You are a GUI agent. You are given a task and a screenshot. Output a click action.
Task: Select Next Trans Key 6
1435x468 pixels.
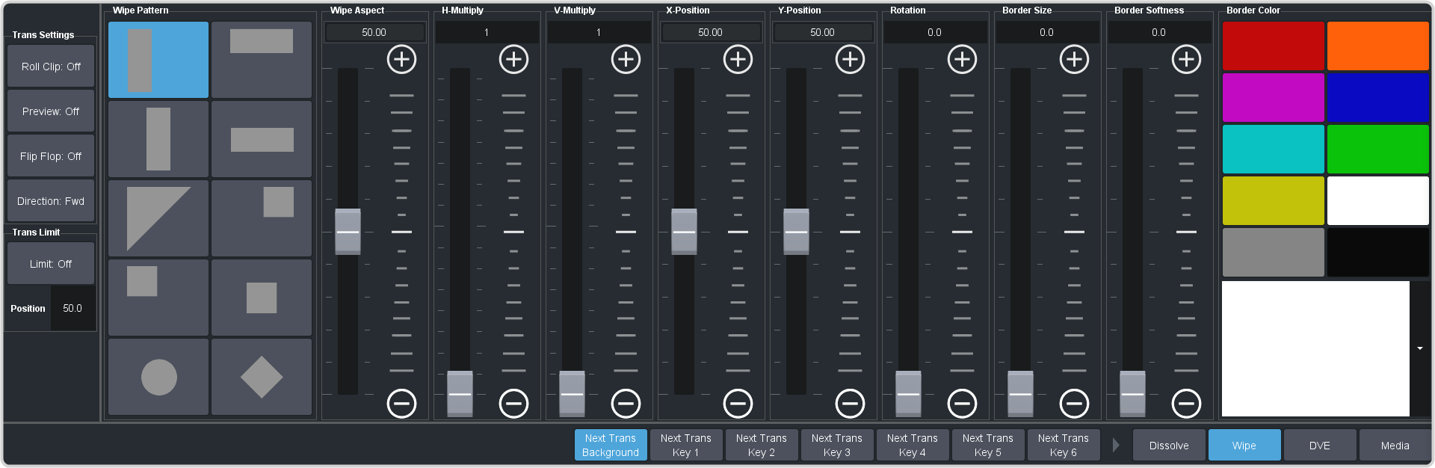point(1064,445)
